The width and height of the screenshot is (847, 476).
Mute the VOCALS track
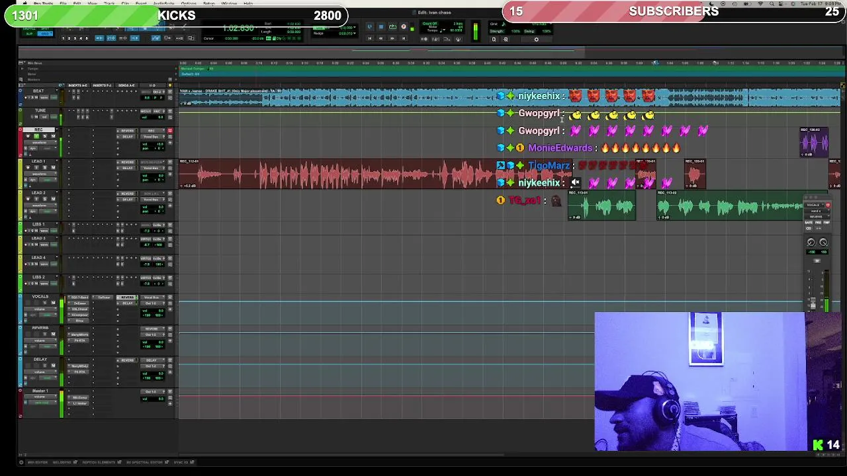pos(54,303)
